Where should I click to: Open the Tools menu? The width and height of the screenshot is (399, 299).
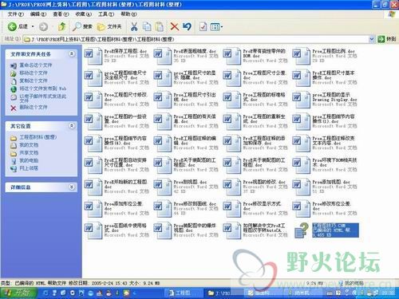(106, 14)
